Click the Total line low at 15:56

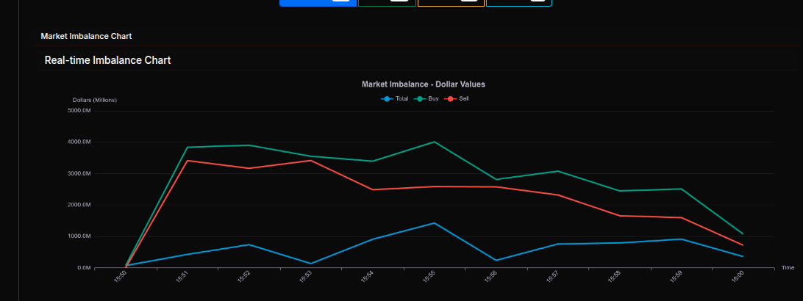coord(496,261)
